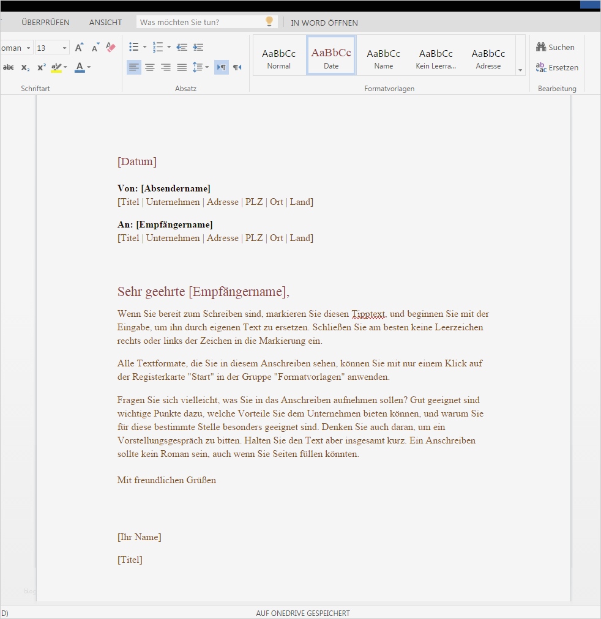Apply subscript formatting
This screenshot has width=601, height=619.
click(x=25, y=67)
